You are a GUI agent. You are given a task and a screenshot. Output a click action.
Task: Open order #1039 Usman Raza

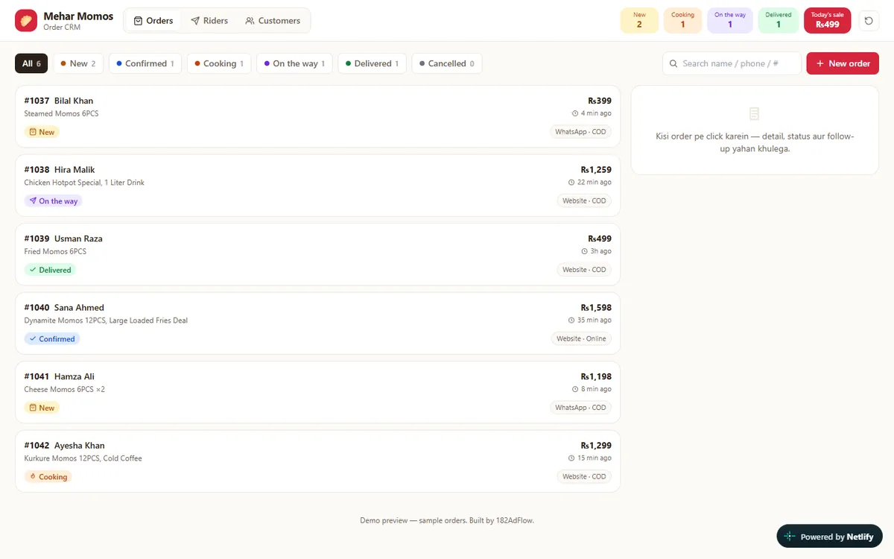(317, 254)
